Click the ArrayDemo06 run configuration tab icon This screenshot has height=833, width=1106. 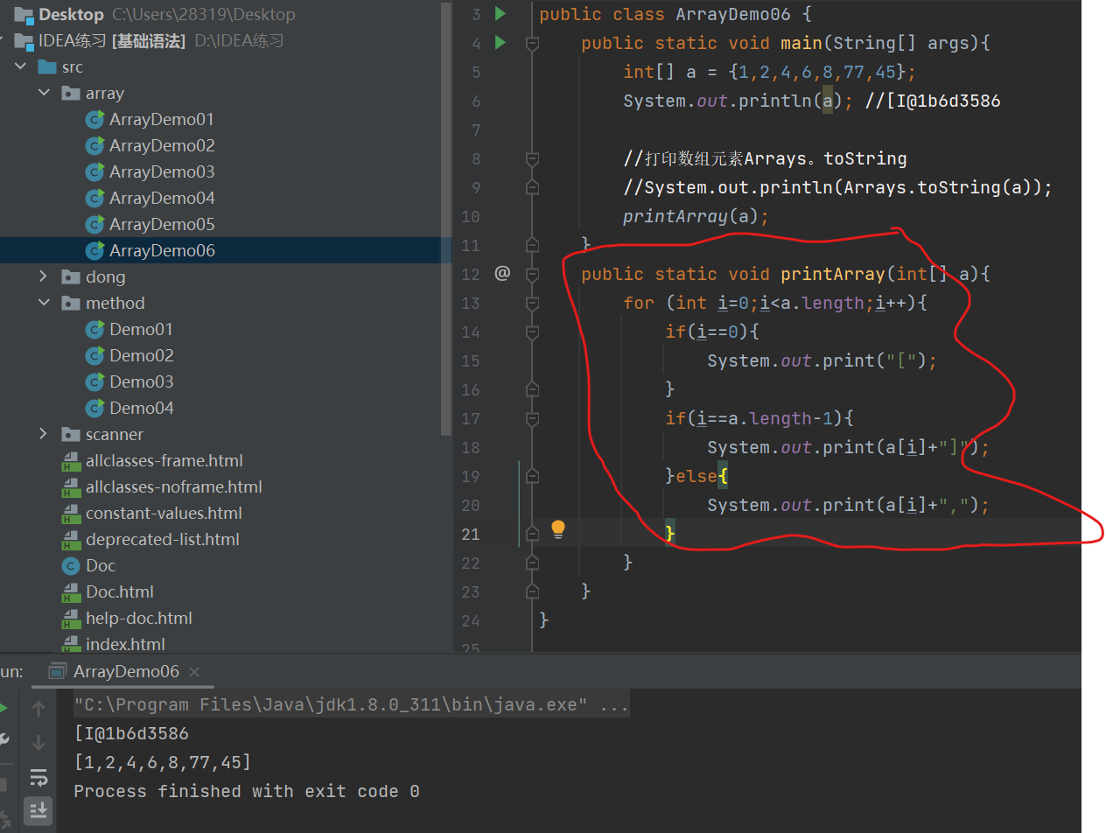point(57,672)
